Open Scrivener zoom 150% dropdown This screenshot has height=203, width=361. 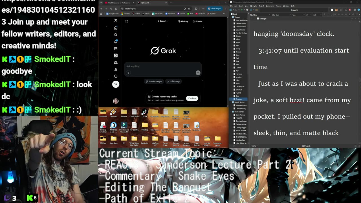click(254, 146)
